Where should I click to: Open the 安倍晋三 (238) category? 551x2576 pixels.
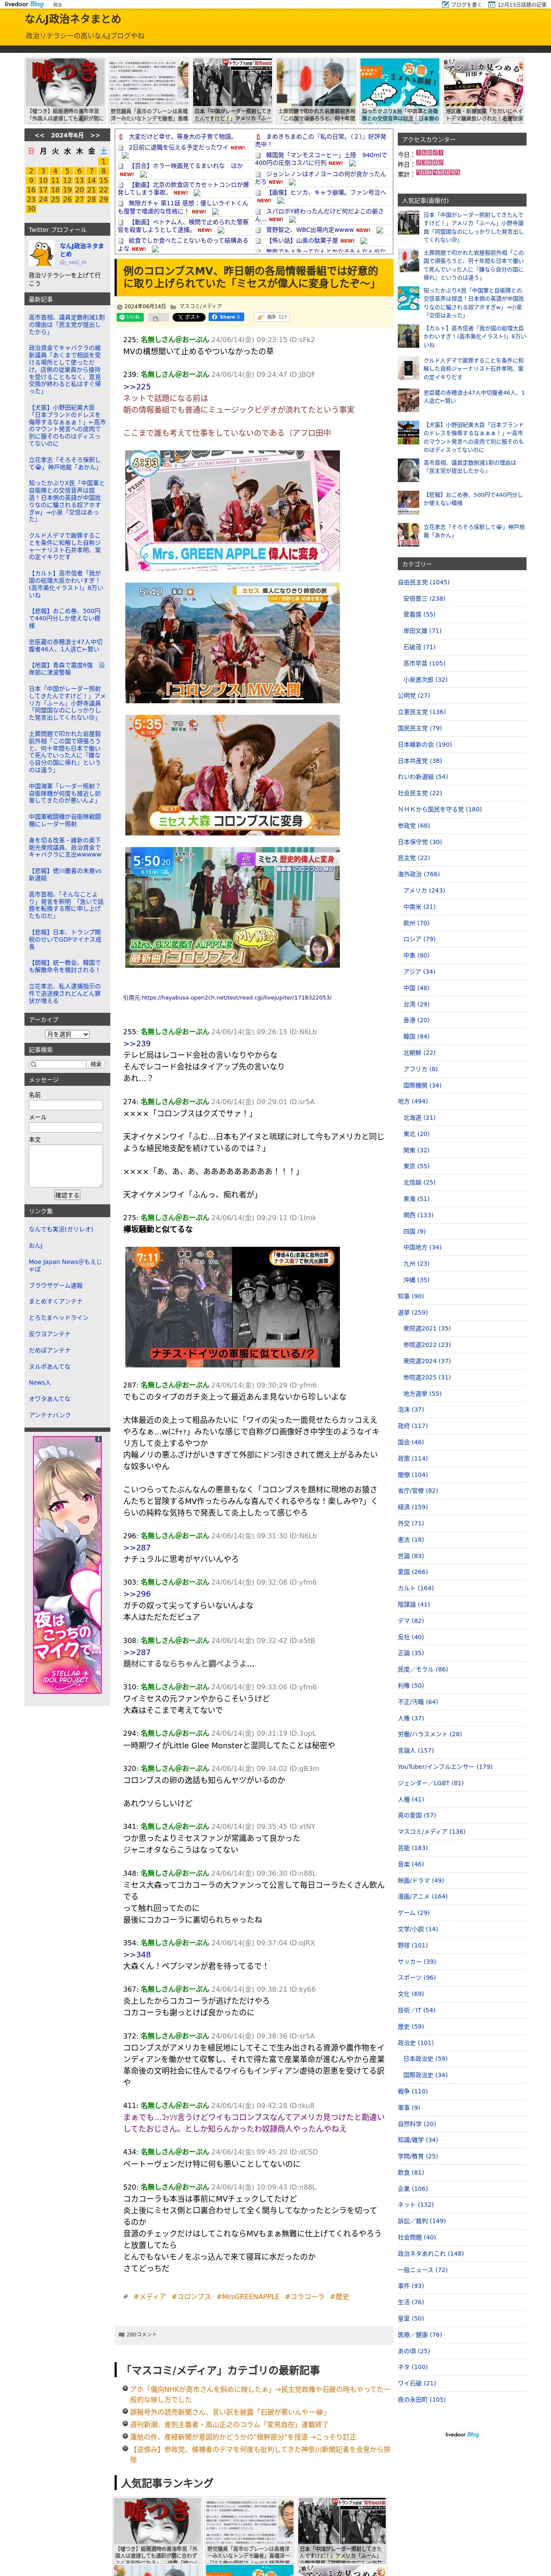point(424,598)
